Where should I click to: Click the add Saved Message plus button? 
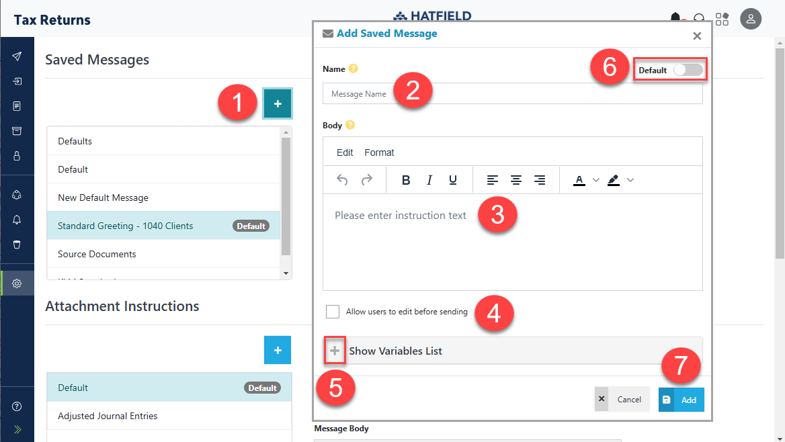[278, 103]
